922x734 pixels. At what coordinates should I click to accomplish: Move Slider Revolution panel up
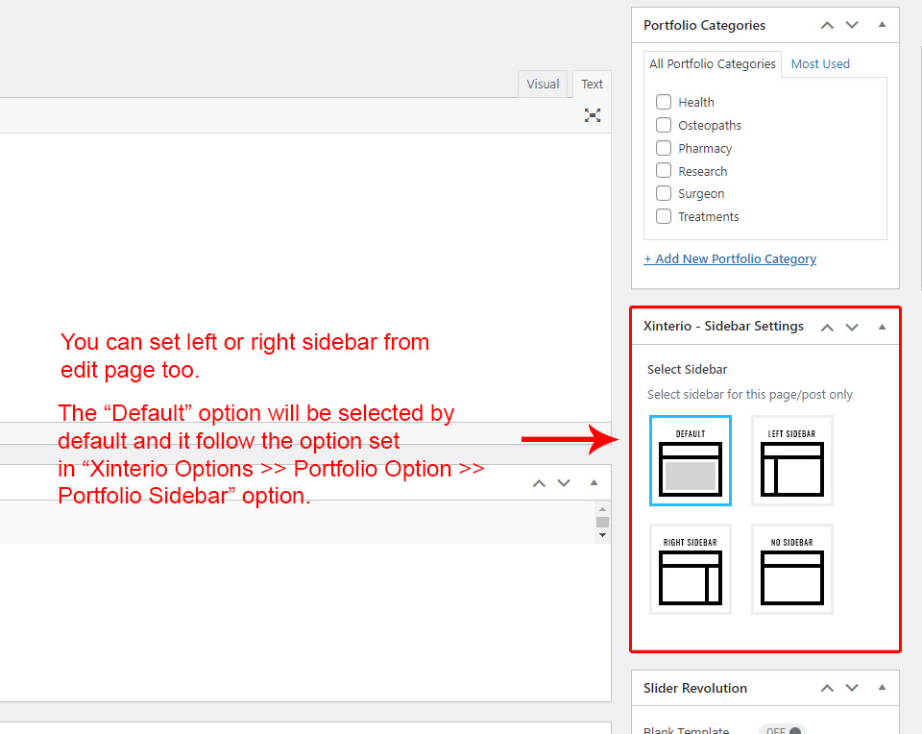[827, 688]
